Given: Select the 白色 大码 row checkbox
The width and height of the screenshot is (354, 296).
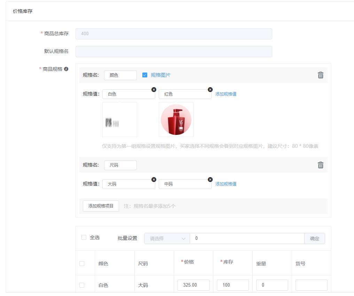Looking at the screenshot, I should pyautogui.click(x=82, y=285).
